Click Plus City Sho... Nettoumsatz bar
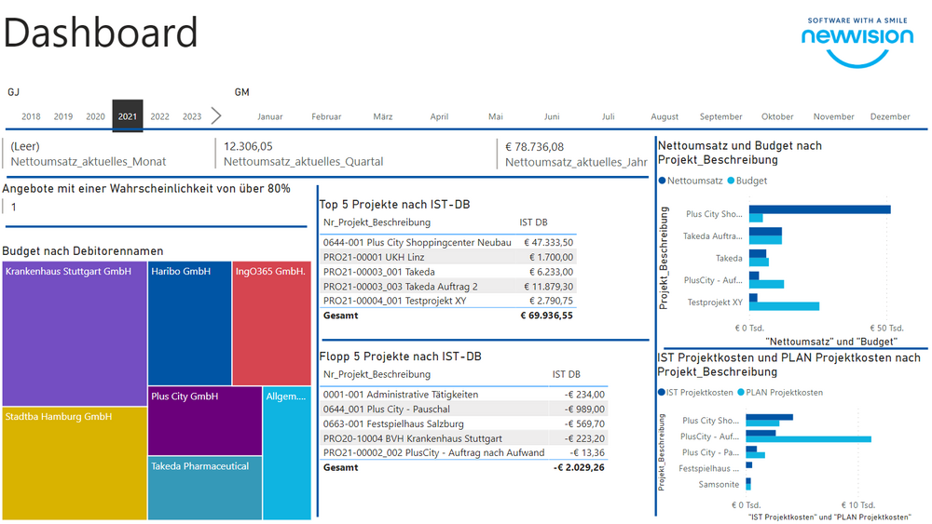The height and width of the screenshot is (524, 932). 818,209
